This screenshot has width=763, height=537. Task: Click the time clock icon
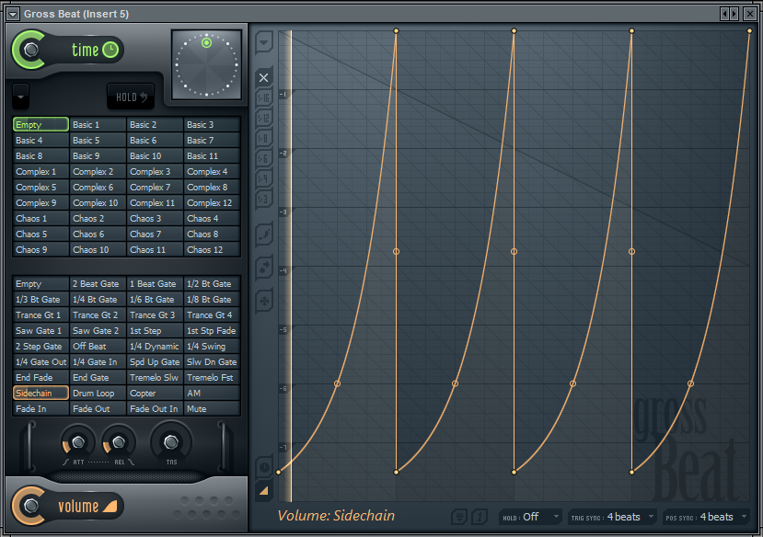[x=110, y=50]
